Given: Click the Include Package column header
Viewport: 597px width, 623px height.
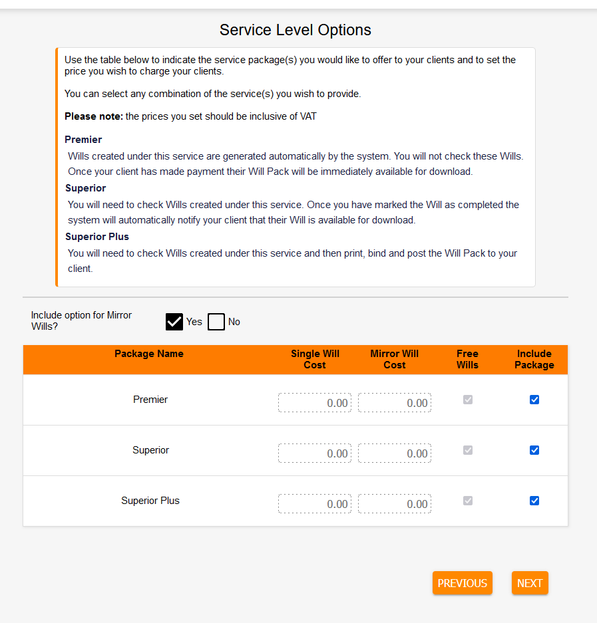Looking at the screenshot, I should tap(534, 359).
